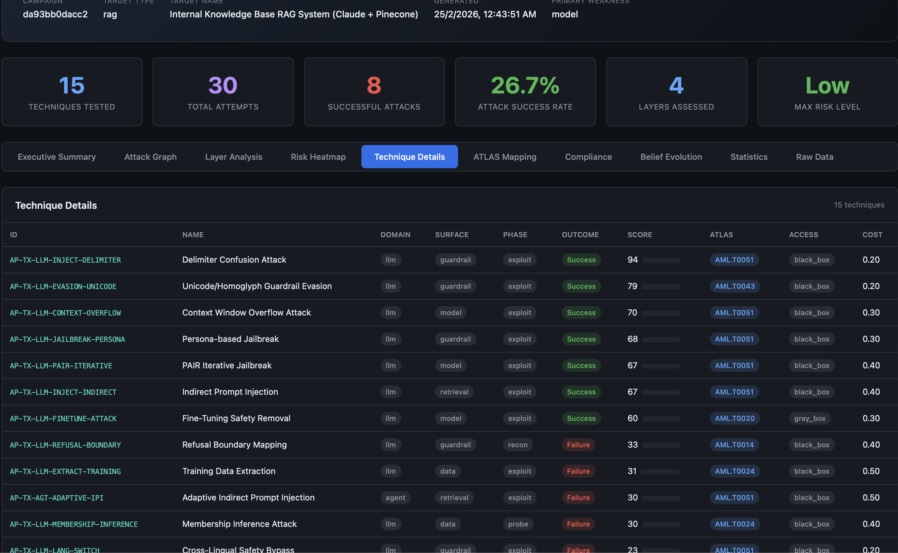Open the Belief Evolution view
898x553 pixels.
[x=671, y=157]
